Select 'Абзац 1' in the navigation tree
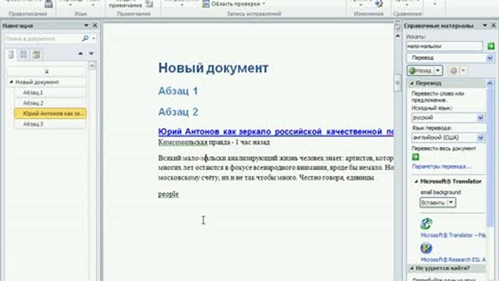499x281 pixels. [x=50, y=93]
